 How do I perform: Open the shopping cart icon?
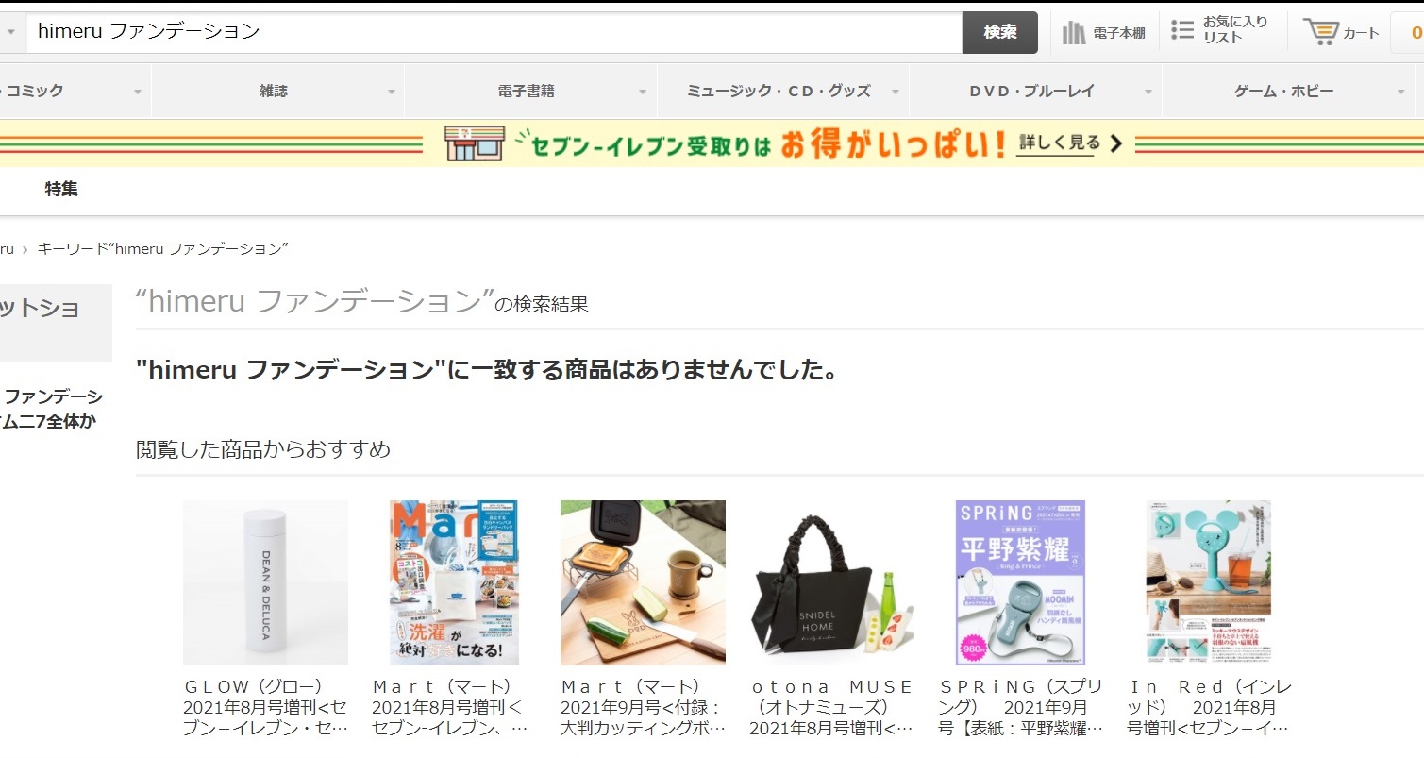coord(1321,32)
